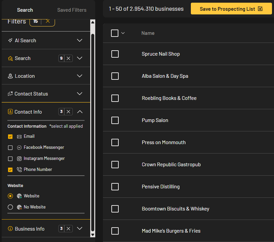Image resolution: width=274 pixels, height=242 pixels.
Task: Select the Crown Republic Gastropub checkbox
Action: pyautogui.click(x=115, y=165)
